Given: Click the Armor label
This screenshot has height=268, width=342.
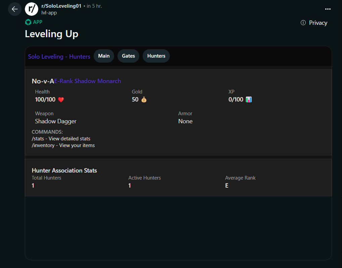Looking at the screenshot, I should tap(185, 114).
